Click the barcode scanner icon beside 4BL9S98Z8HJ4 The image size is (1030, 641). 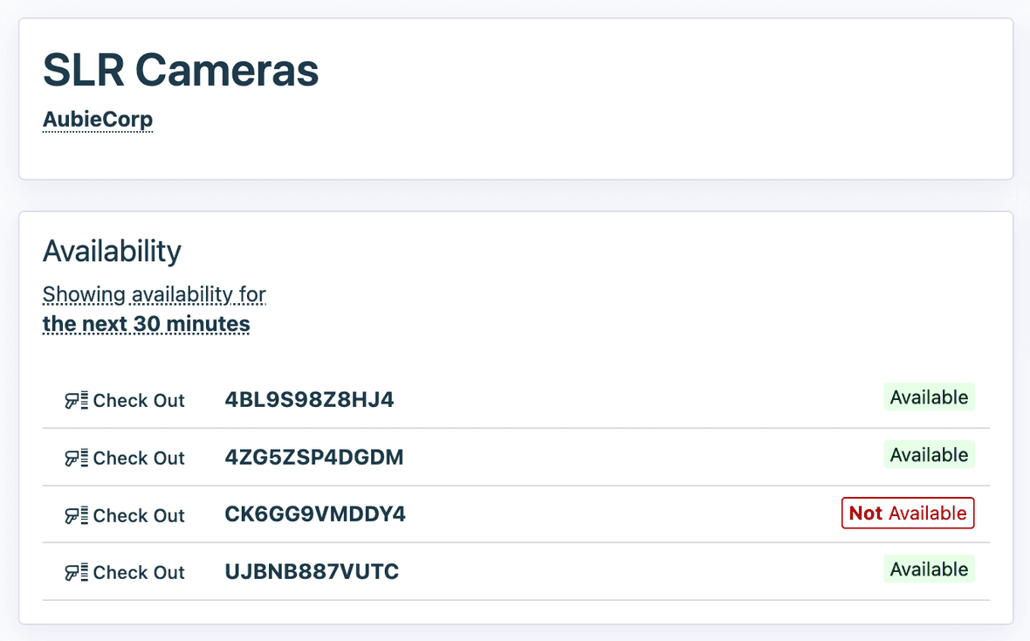click(77, 400)
